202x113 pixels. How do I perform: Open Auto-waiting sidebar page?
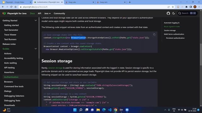[10, 63]
